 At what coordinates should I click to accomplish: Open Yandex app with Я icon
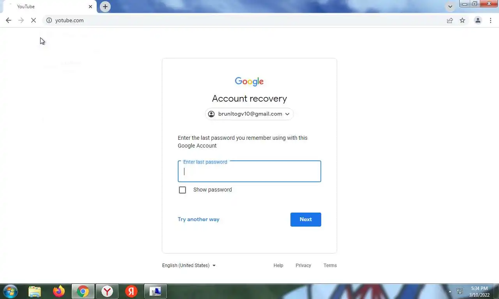pos(131,291)
